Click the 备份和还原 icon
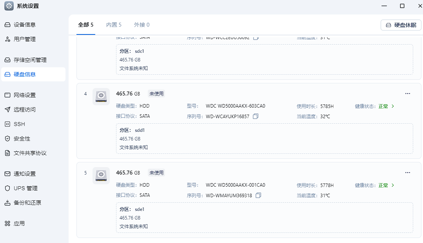This screenshot has height=243, width=423. tap(7, 203)
